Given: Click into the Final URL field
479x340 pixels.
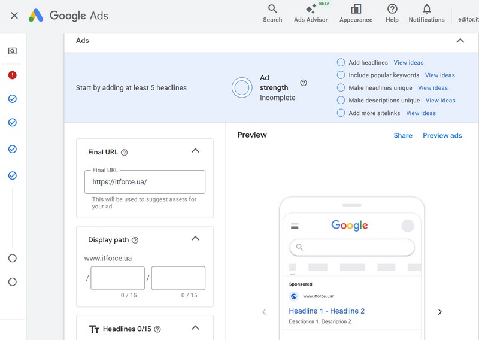Looking at the screenshot, I should tap(145, 182).
